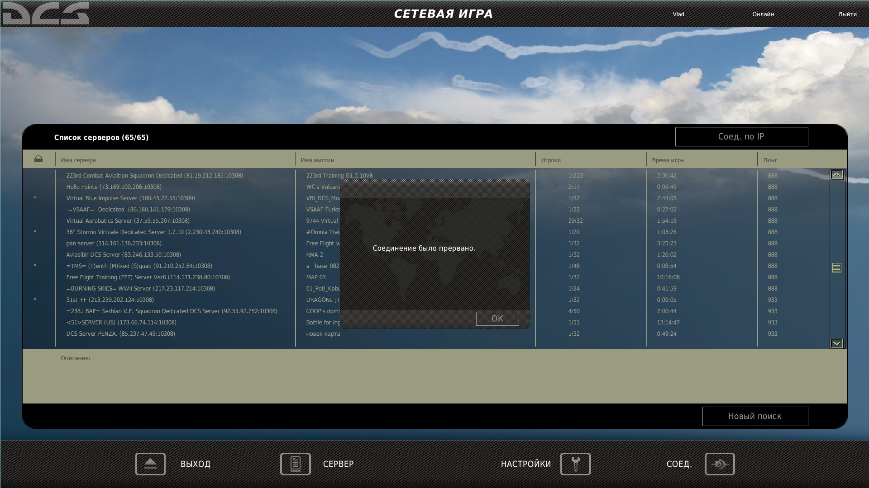Image resolution: width=869 pixels, height=488 pixels.
Task: Click the Server (СЕРВЕР) icon button
Action: (295, 464)
